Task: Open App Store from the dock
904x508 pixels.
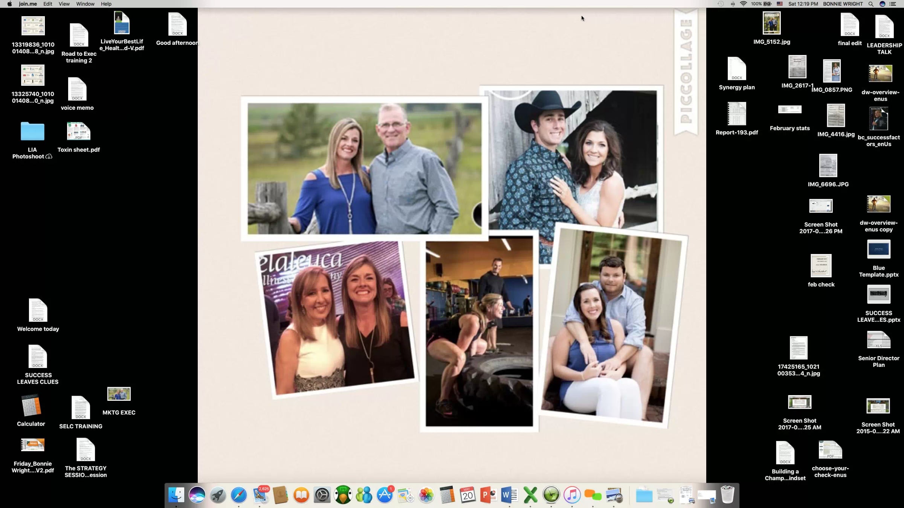Action: coord(385,495)
